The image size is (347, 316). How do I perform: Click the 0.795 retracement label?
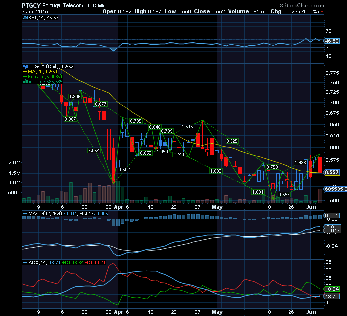pos(136,121)
